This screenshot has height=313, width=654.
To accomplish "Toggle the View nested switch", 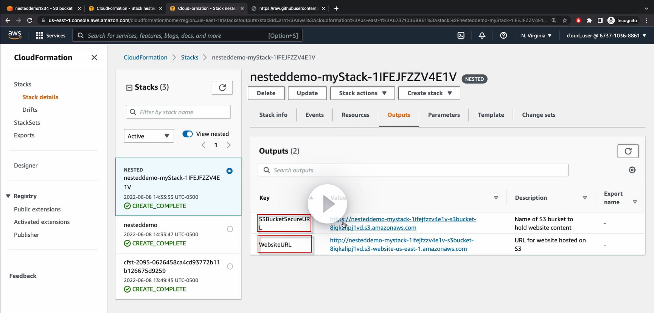I will (x=188, y=134).
